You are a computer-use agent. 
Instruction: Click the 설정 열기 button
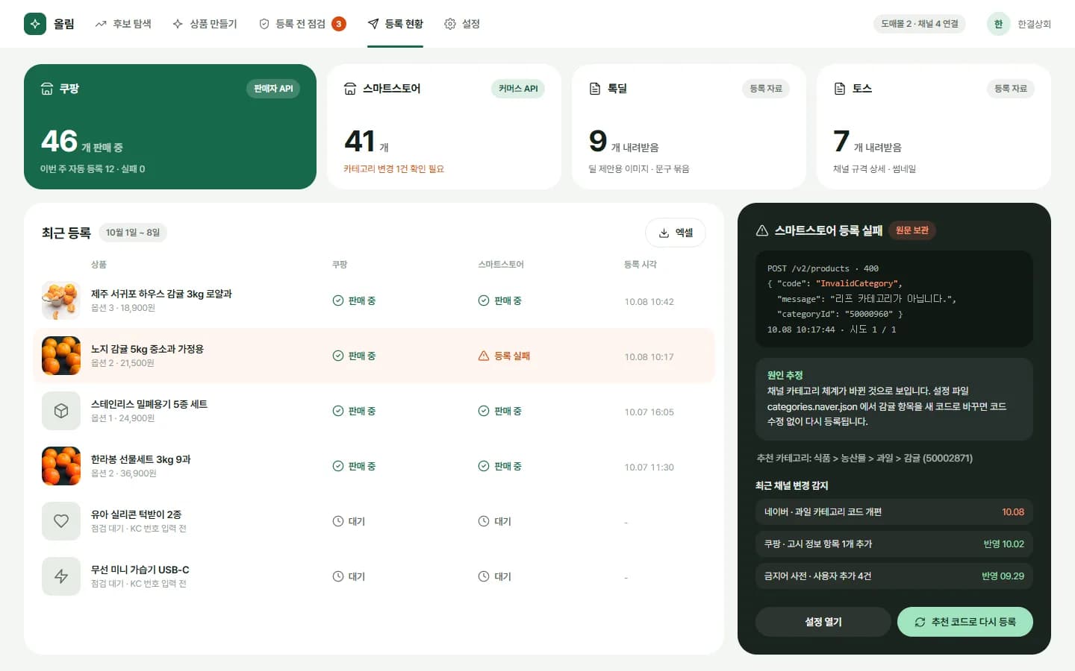(x=823, y=622)
